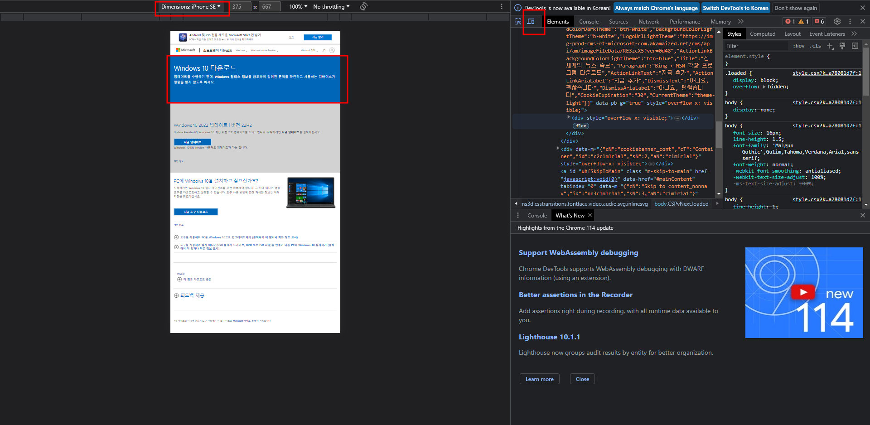870x425 pixels.
Task: Open Lighthouse 10.1.1 link
Action: click(x=549, y=337)
